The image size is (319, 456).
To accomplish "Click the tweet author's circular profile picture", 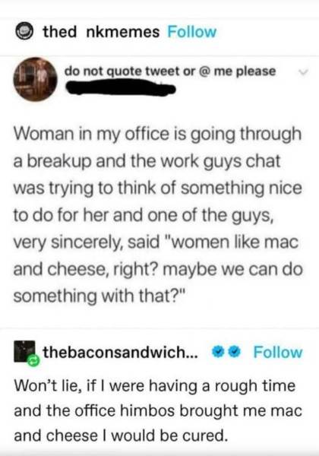I will [35, 79].
